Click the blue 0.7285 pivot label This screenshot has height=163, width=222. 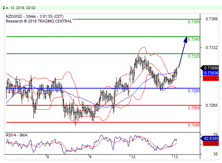click(x=194, y=91)
